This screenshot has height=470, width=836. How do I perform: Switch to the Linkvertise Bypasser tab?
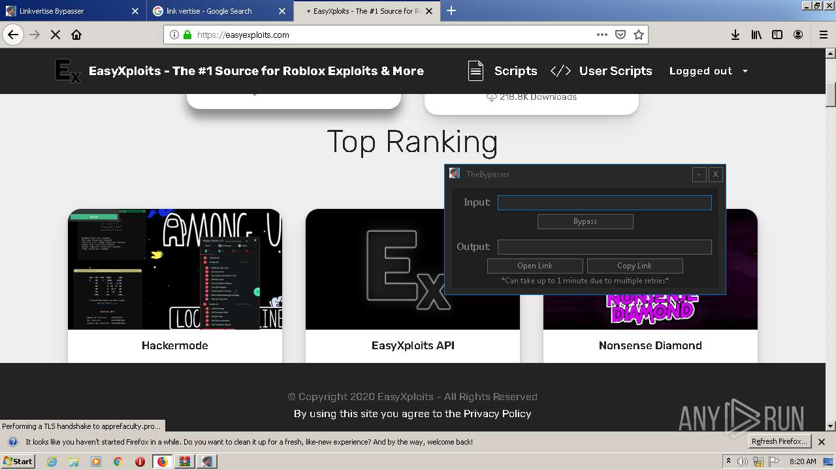(73, 11)
